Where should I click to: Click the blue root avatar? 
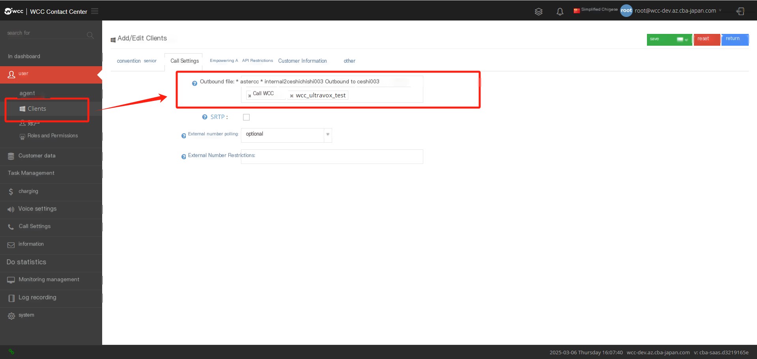626,11
